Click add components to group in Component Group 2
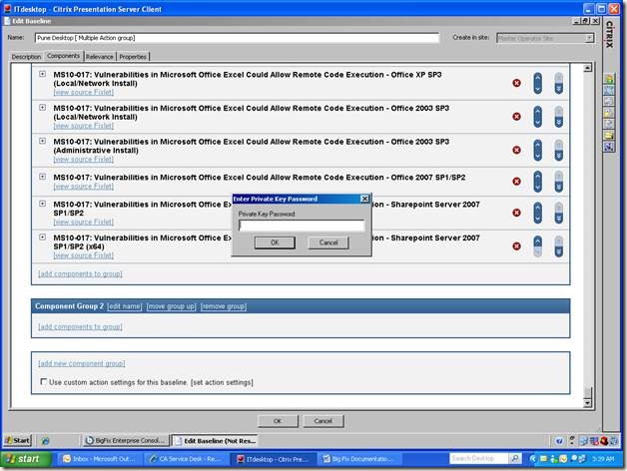 80,326
